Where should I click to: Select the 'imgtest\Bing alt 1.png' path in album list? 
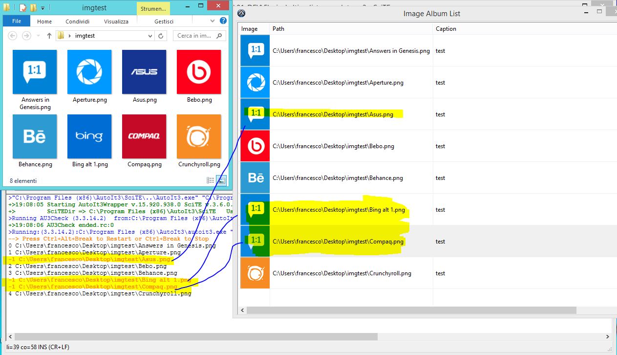339,210
